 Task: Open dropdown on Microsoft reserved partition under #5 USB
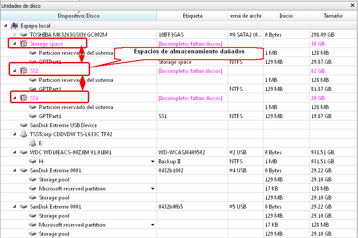tap(153, 225)
